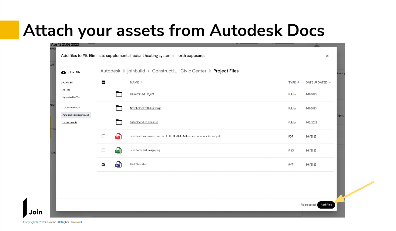Open the All Files sidebar item
Image resolution: width=396 pixels, height=231 pixels.
click(66, 90)
